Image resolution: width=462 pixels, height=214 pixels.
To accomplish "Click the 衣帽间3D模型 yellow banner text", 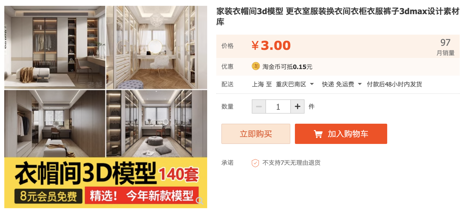I will pyautogui.click(x=85, y=174).
